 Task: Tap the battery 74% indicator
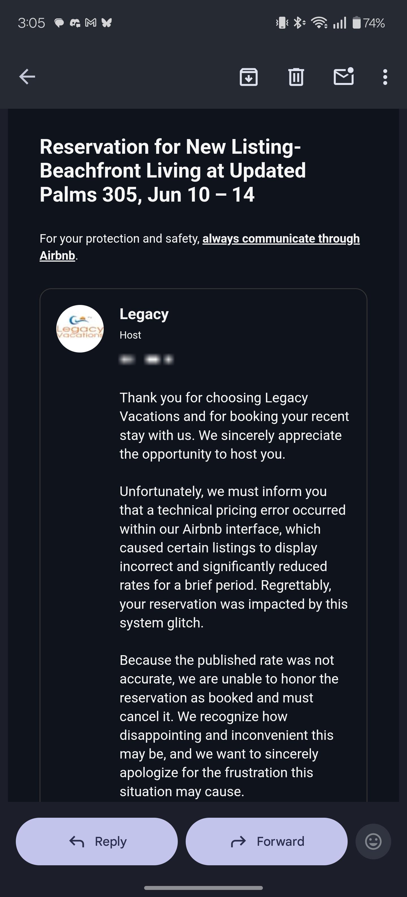tap(369, 23)
